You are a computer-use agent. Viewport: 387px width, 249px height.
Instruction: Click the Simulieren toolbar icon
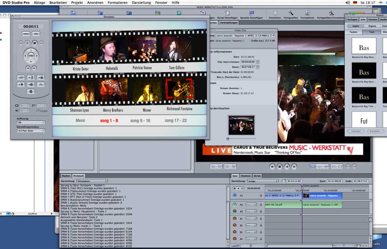(275, 13)
